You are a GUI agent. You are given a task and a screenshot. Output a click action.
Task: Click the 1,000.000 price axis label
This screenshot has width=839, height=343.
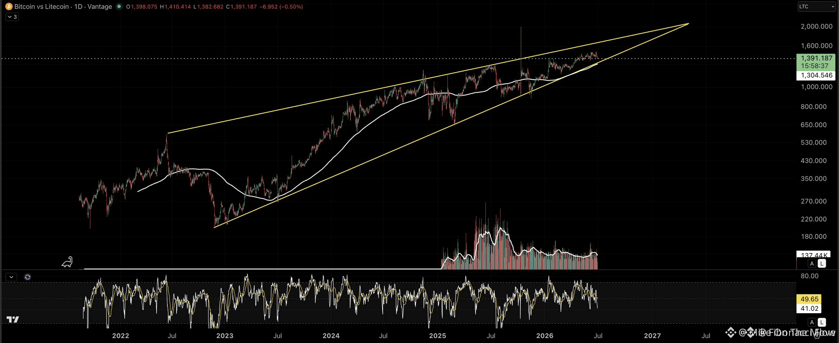[x=817, y=87]
